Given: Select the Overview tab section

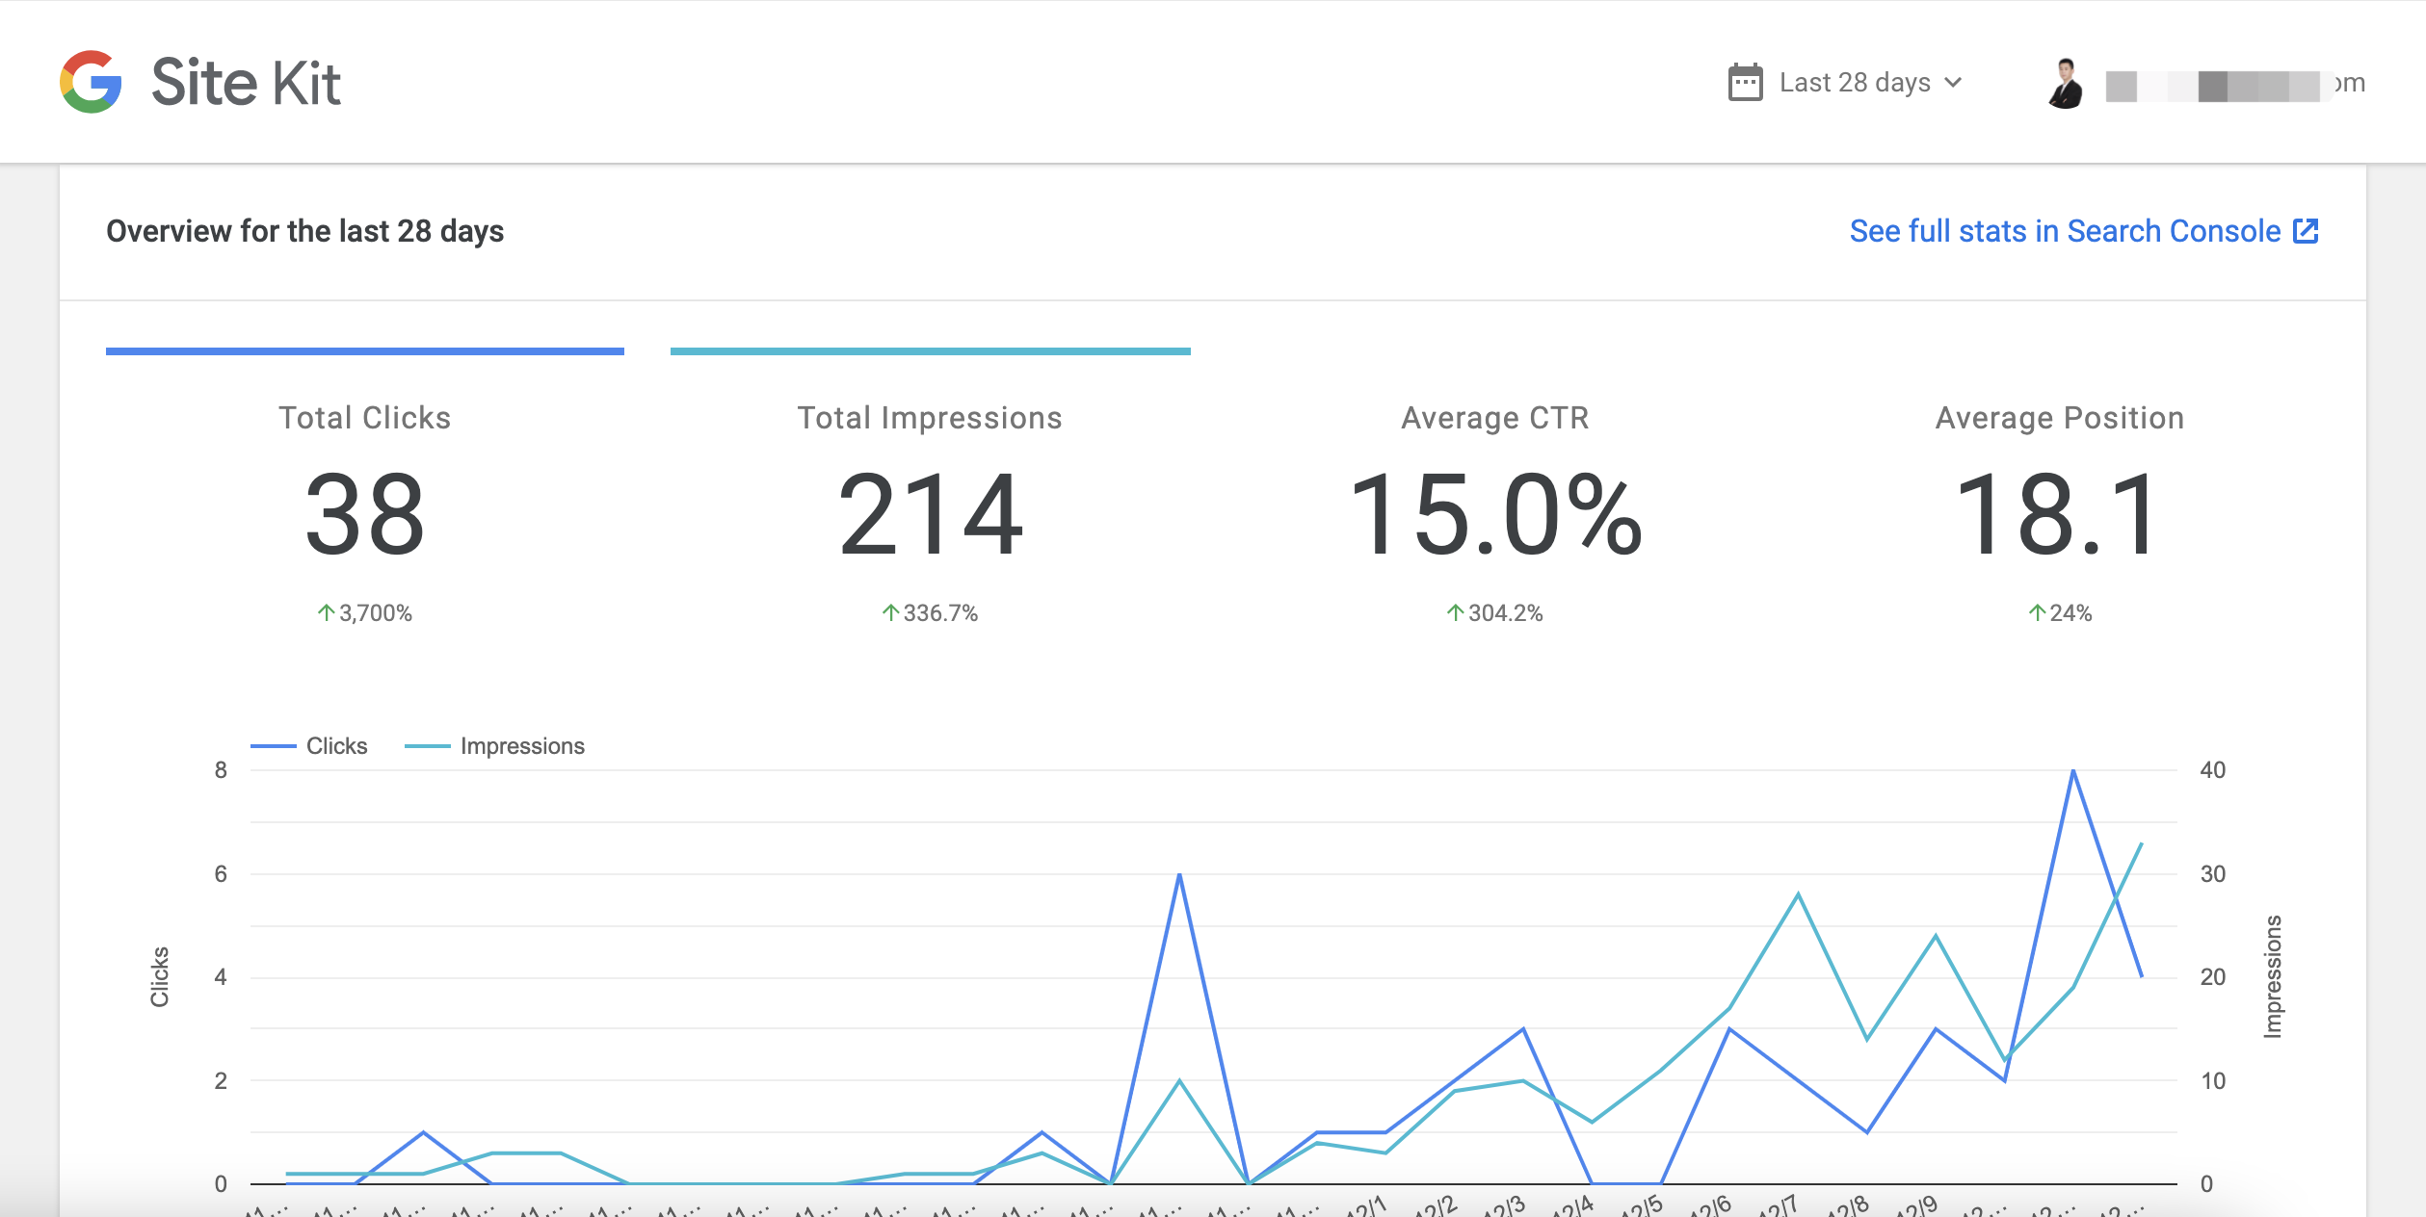Looking at the screenshot, I should pyautogui.click(x=304, y=231).
